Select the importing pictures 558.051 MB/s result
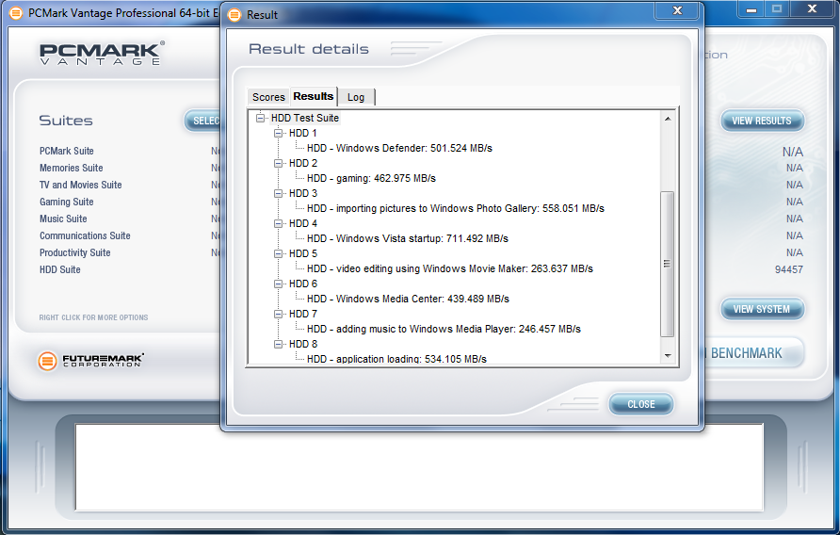This screenshot has height=535, width=840. (x=456, y=208)
